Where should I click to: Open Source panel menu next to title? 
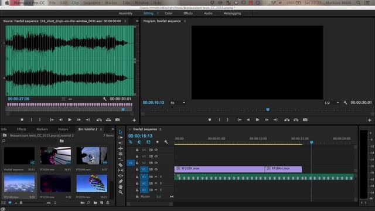click(125, 21)
